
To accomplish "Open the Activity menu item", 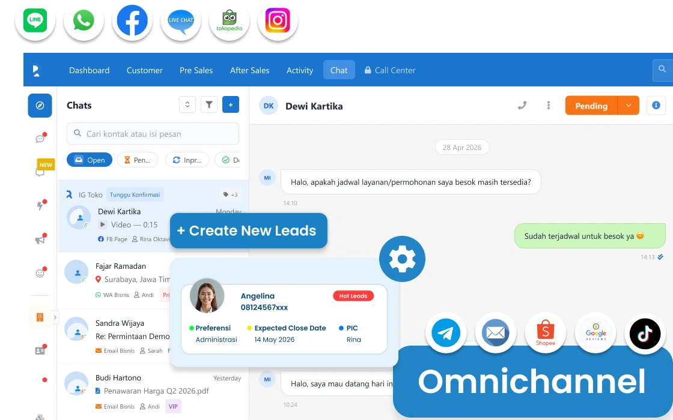I will [300, 70].
